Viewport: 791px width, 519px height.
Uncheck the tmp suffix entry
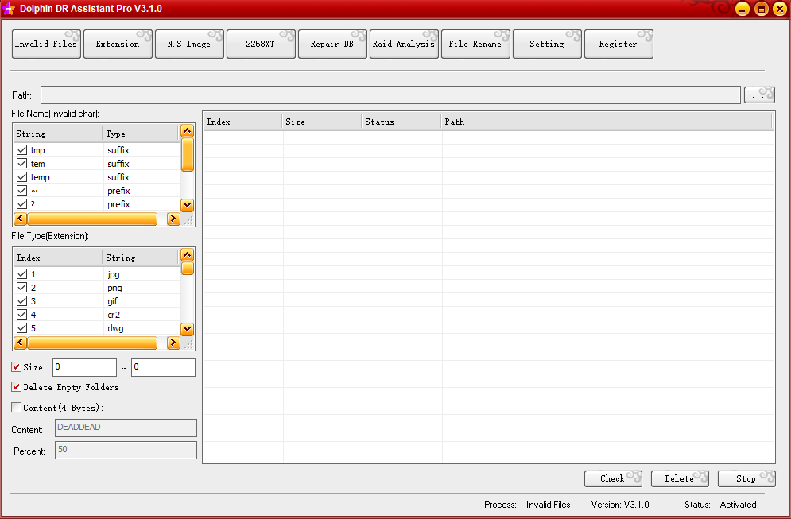[x=21, y=150]
